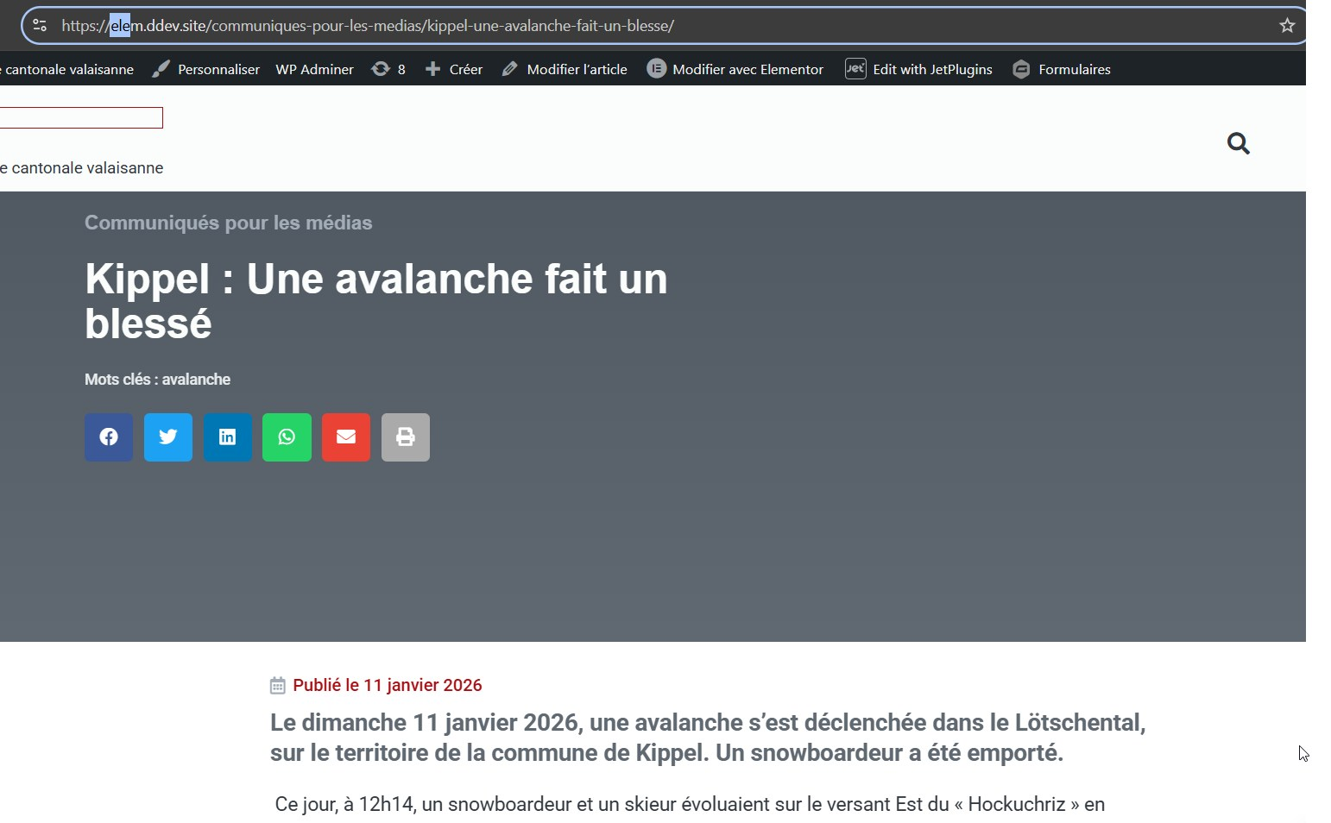Open the Créer menu in admin bar
This screenshot has width=1331, height=823.
(466, 69)
